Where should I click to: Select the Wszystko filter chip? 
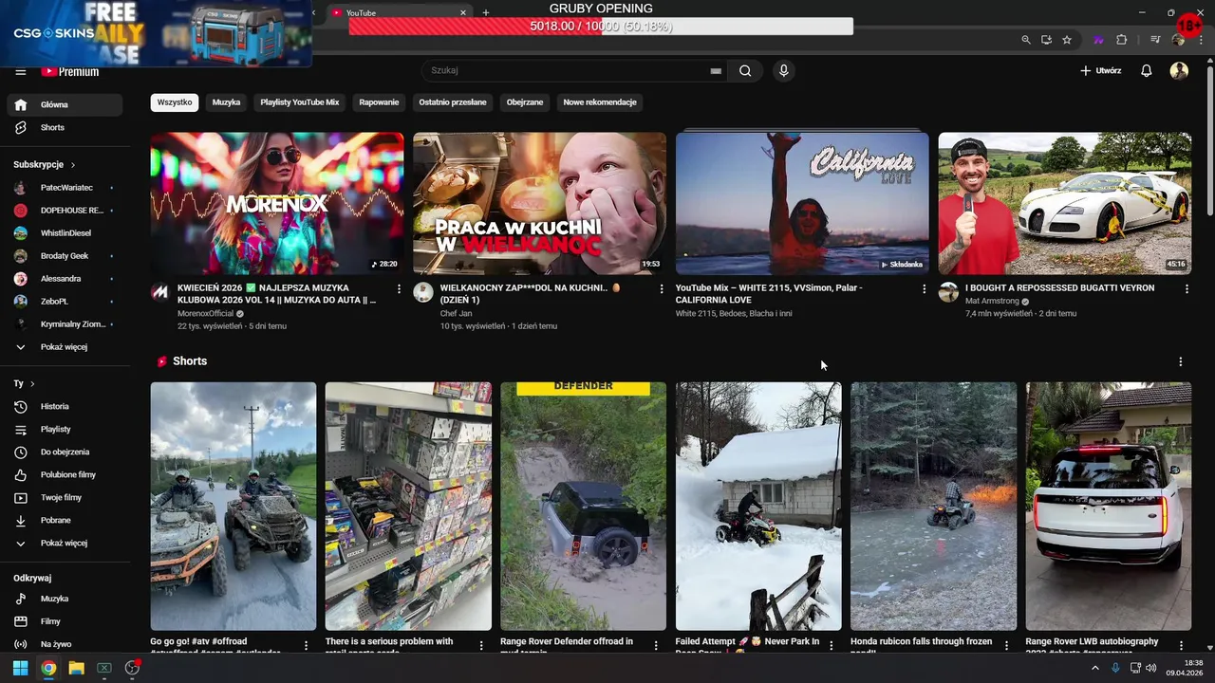tap(175, 102)
